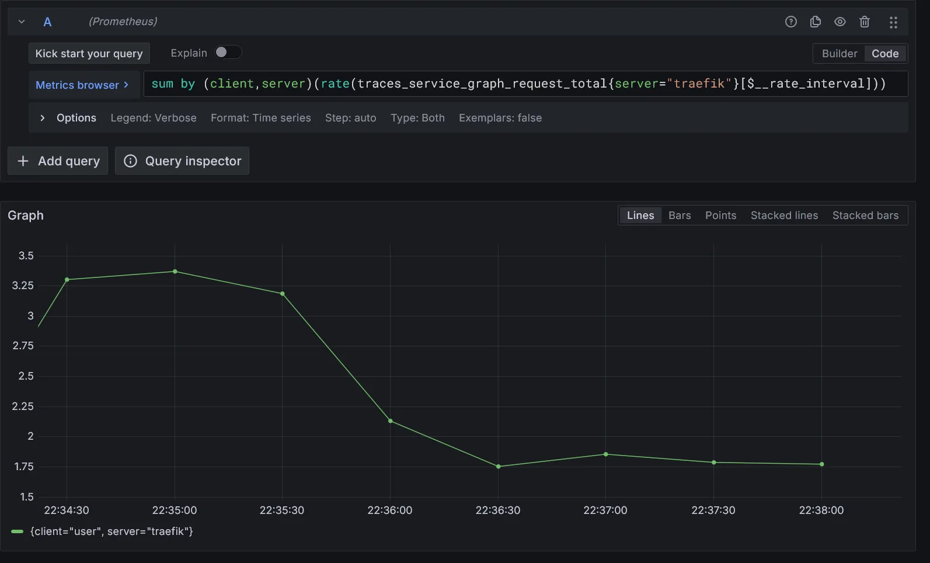Open the Query inspector
Image resolution: width=930 pixels, height=563 pixels.
click(182, 161)
